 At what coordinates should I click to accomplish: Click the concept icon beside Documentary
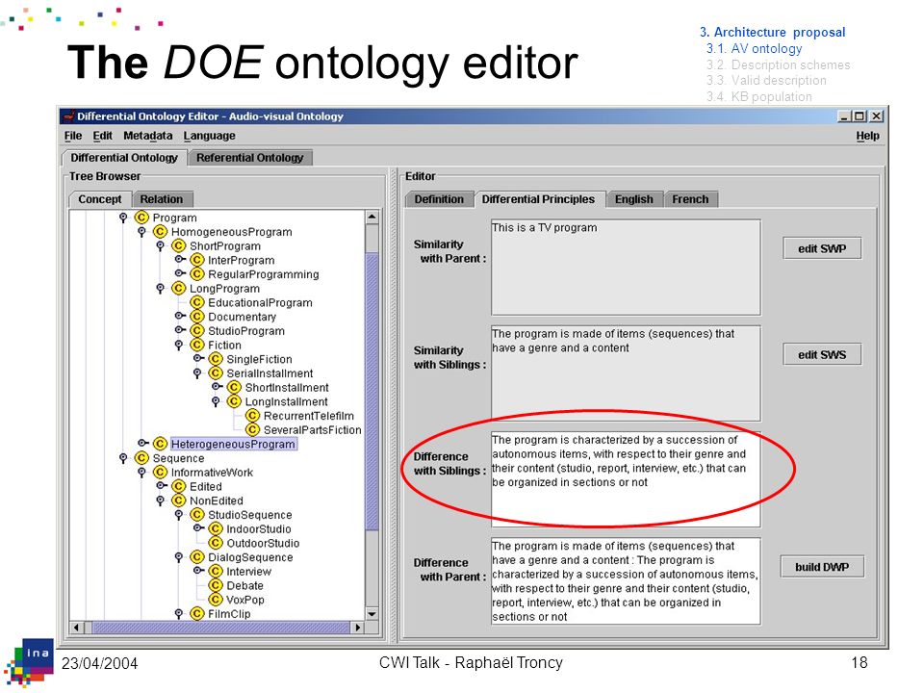click(197, 317)
